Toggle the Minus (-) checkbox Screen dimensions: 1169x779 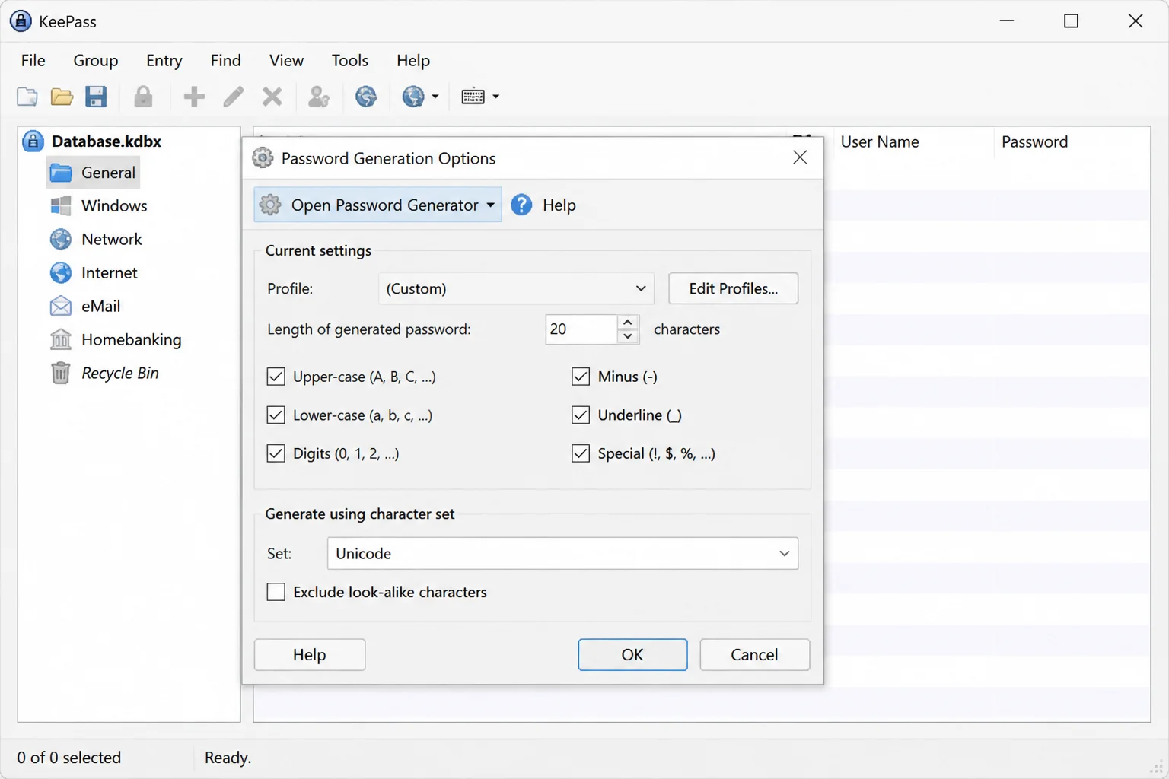pos(581,377)
